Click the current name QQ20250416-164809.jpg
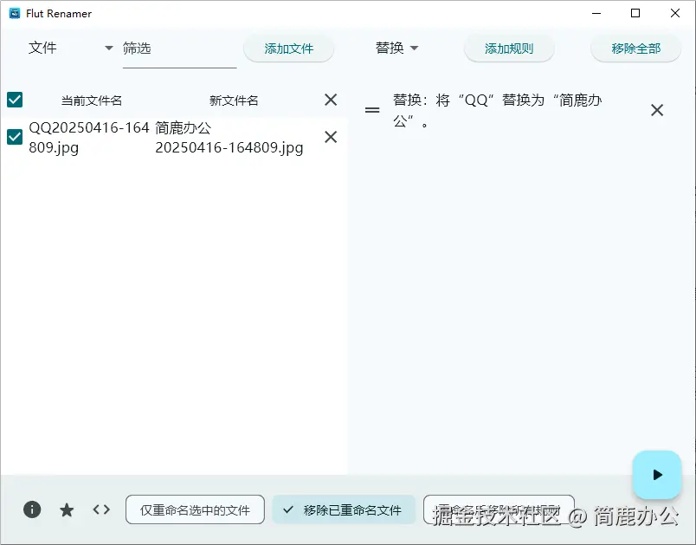Viewport: 696px width, 545px height. tap(89, 137)
